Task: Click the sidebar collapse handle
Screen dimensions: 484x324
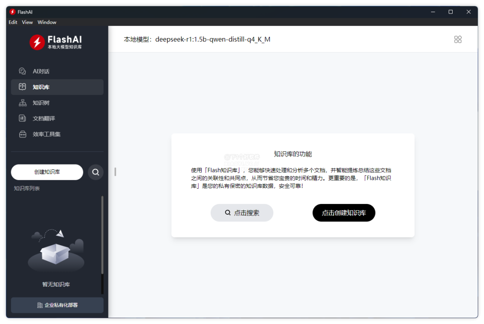Action: point(115,172)
